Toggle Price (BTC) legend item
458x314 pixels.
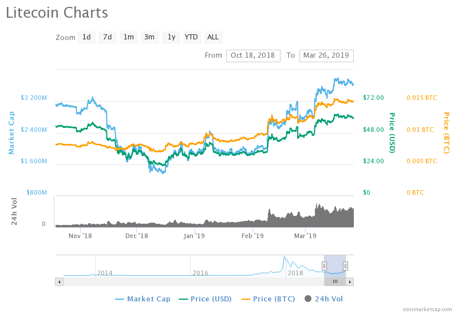pyautogui.click(x=269, y=299)
